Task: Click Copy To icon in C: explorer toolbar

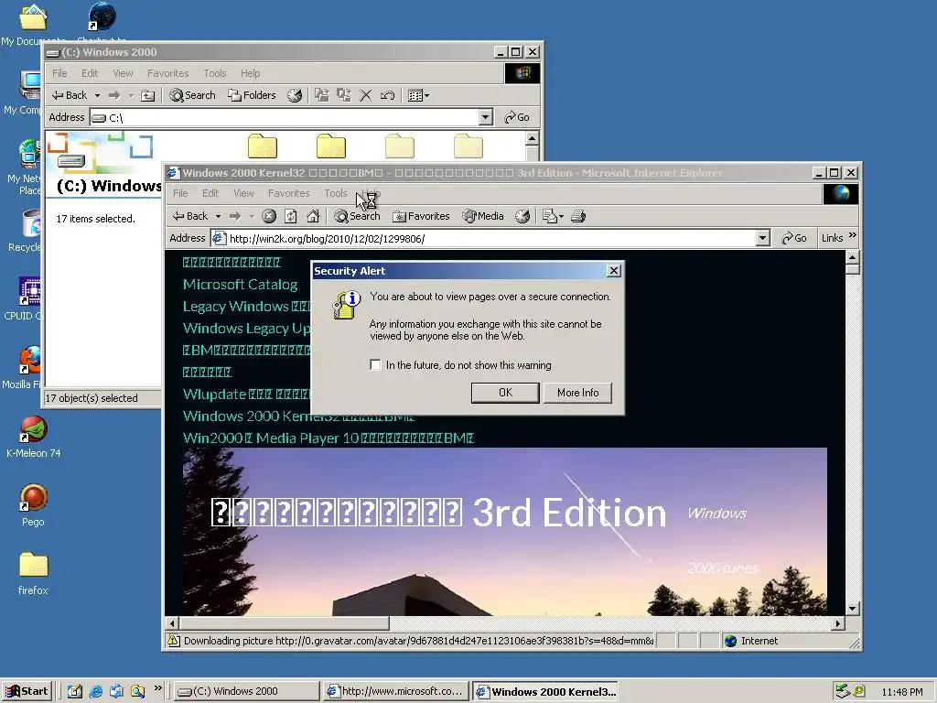Action: point(344,95)
